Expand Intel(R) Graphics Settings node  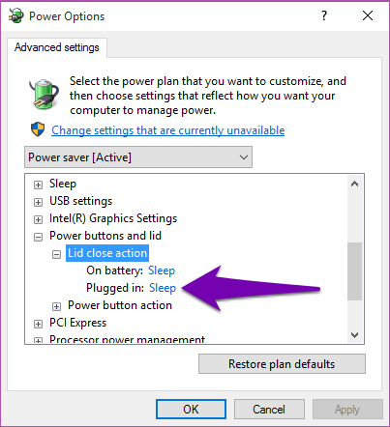pos(38,219)
